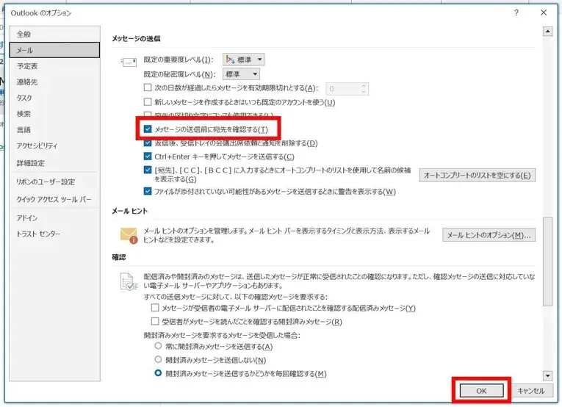Screen dimensions: 562x407
Task: Toggle Ctrl+Enter キーで送信 checkbox
Action: (148, 156)
